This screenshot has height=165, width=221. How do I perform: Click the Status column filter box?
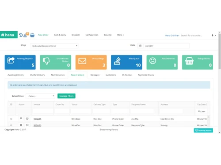tap(80, 111)
